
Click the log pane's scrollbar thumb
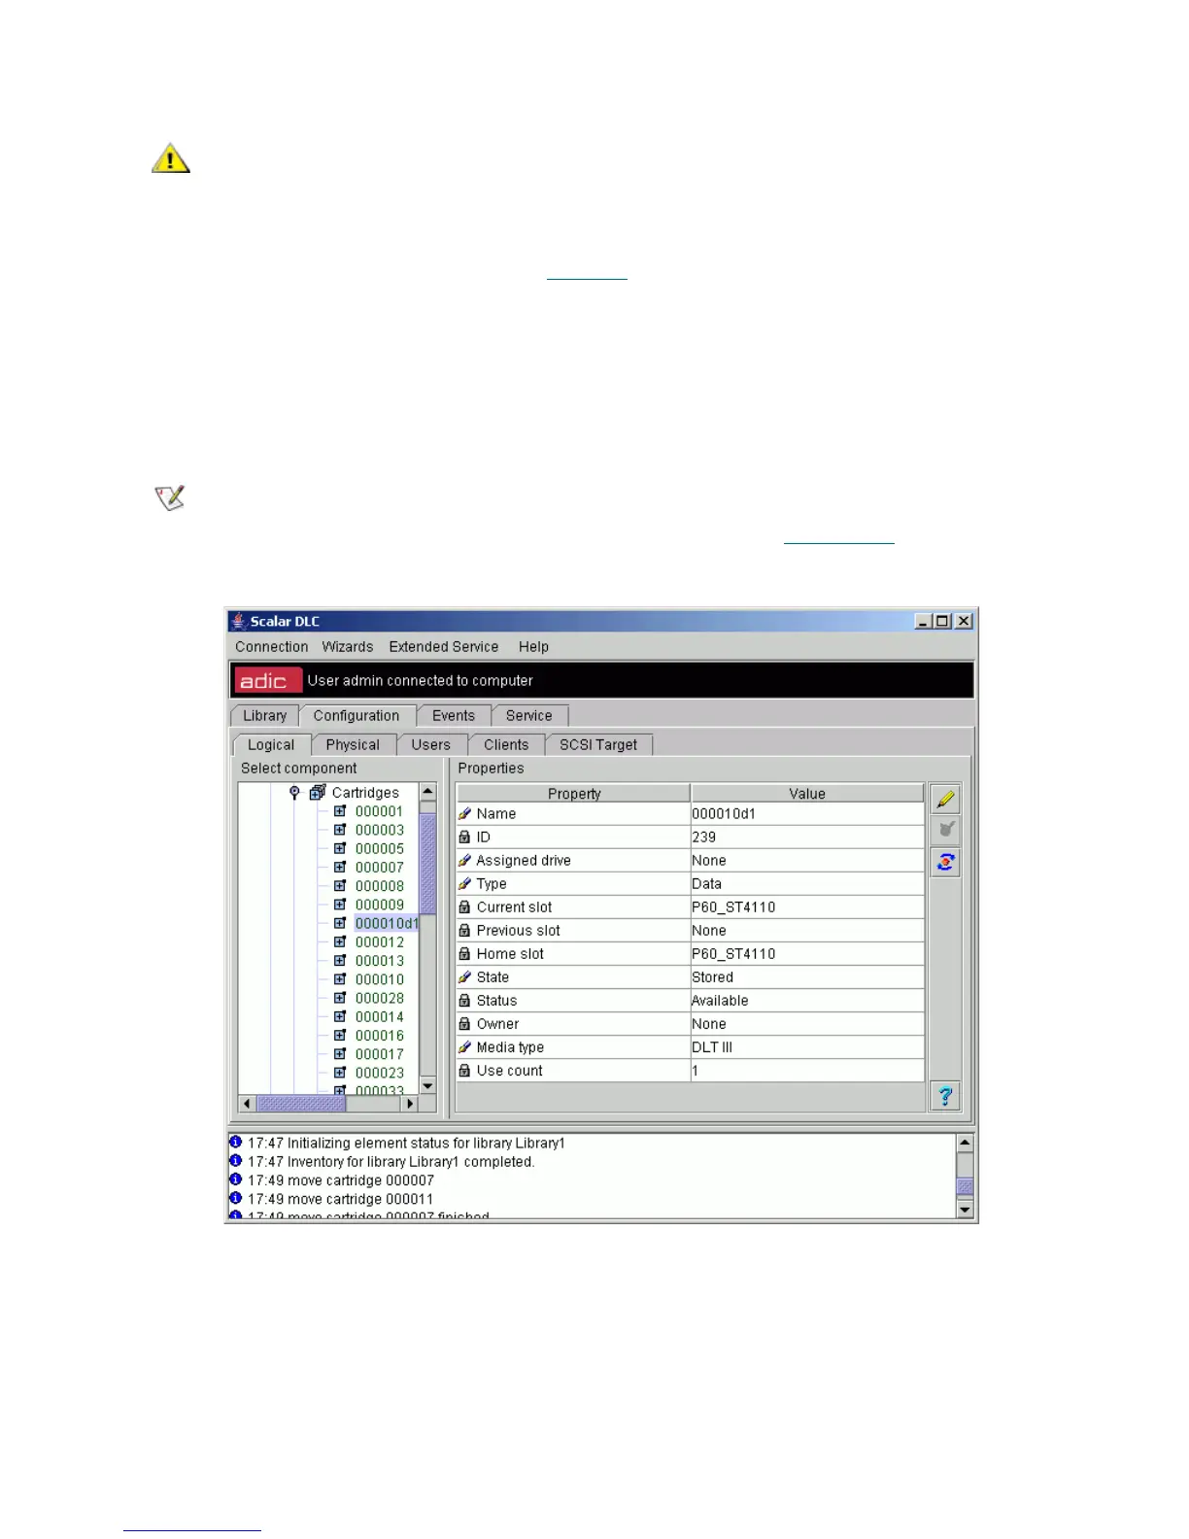(965, 1186)
